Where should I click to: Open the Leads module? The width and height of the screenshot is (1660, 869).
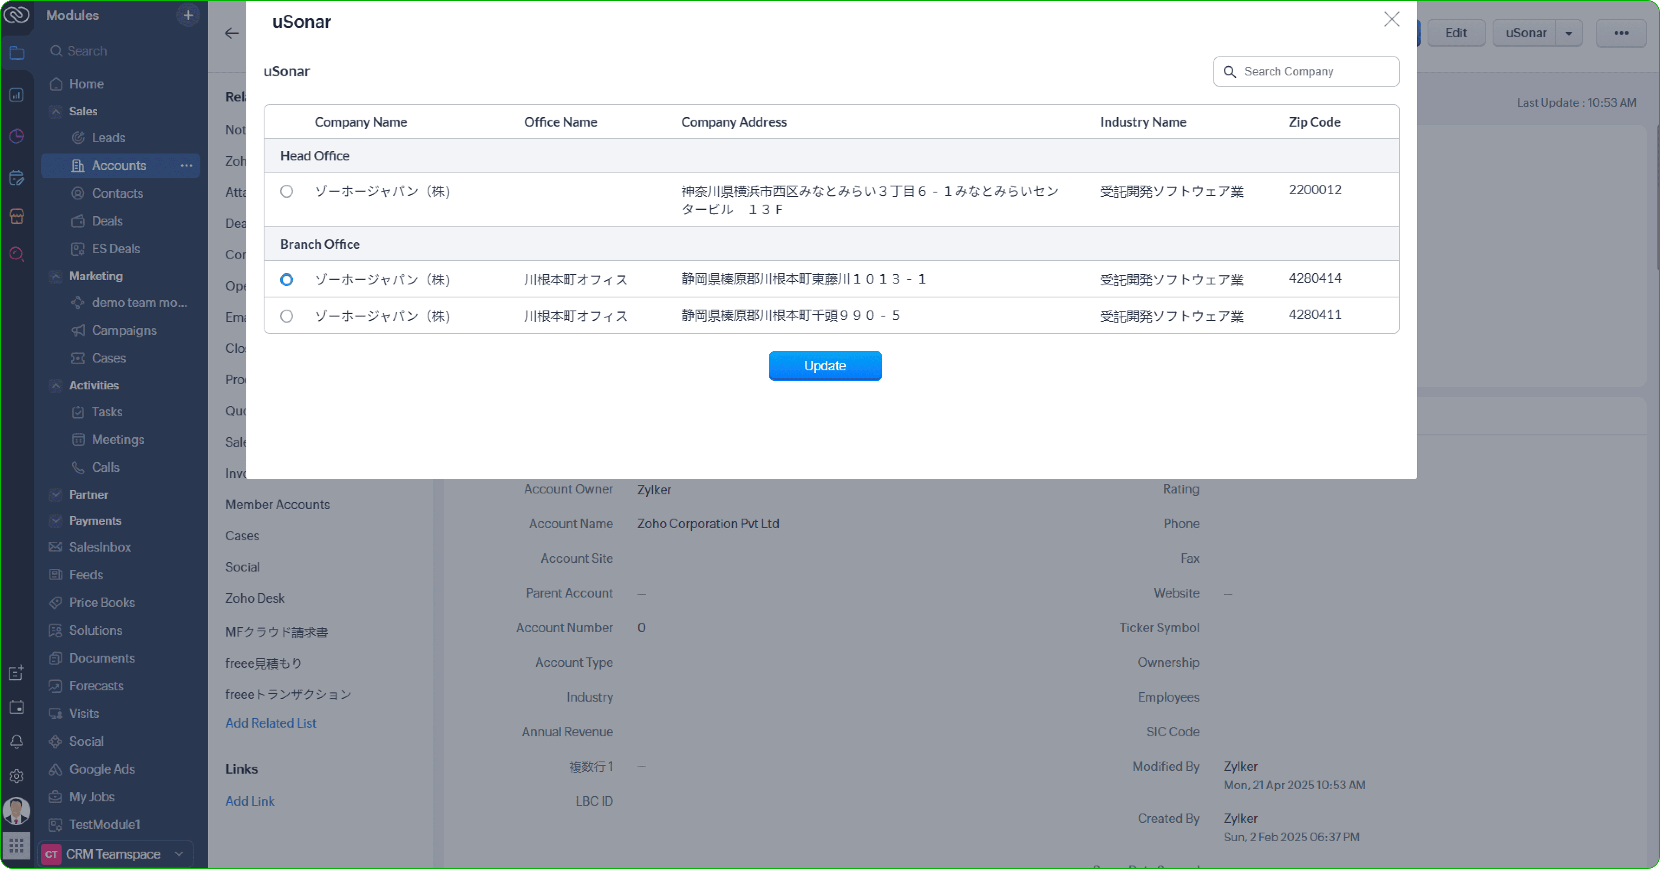(108, 138)
